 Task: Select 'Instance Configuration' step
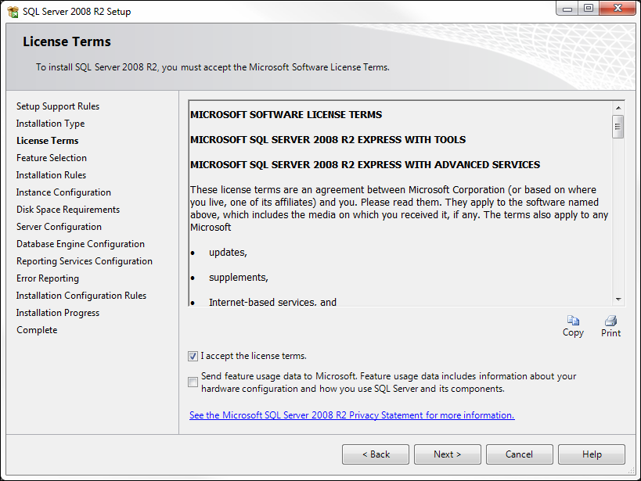pyautogui.click(x=63, y=192)
